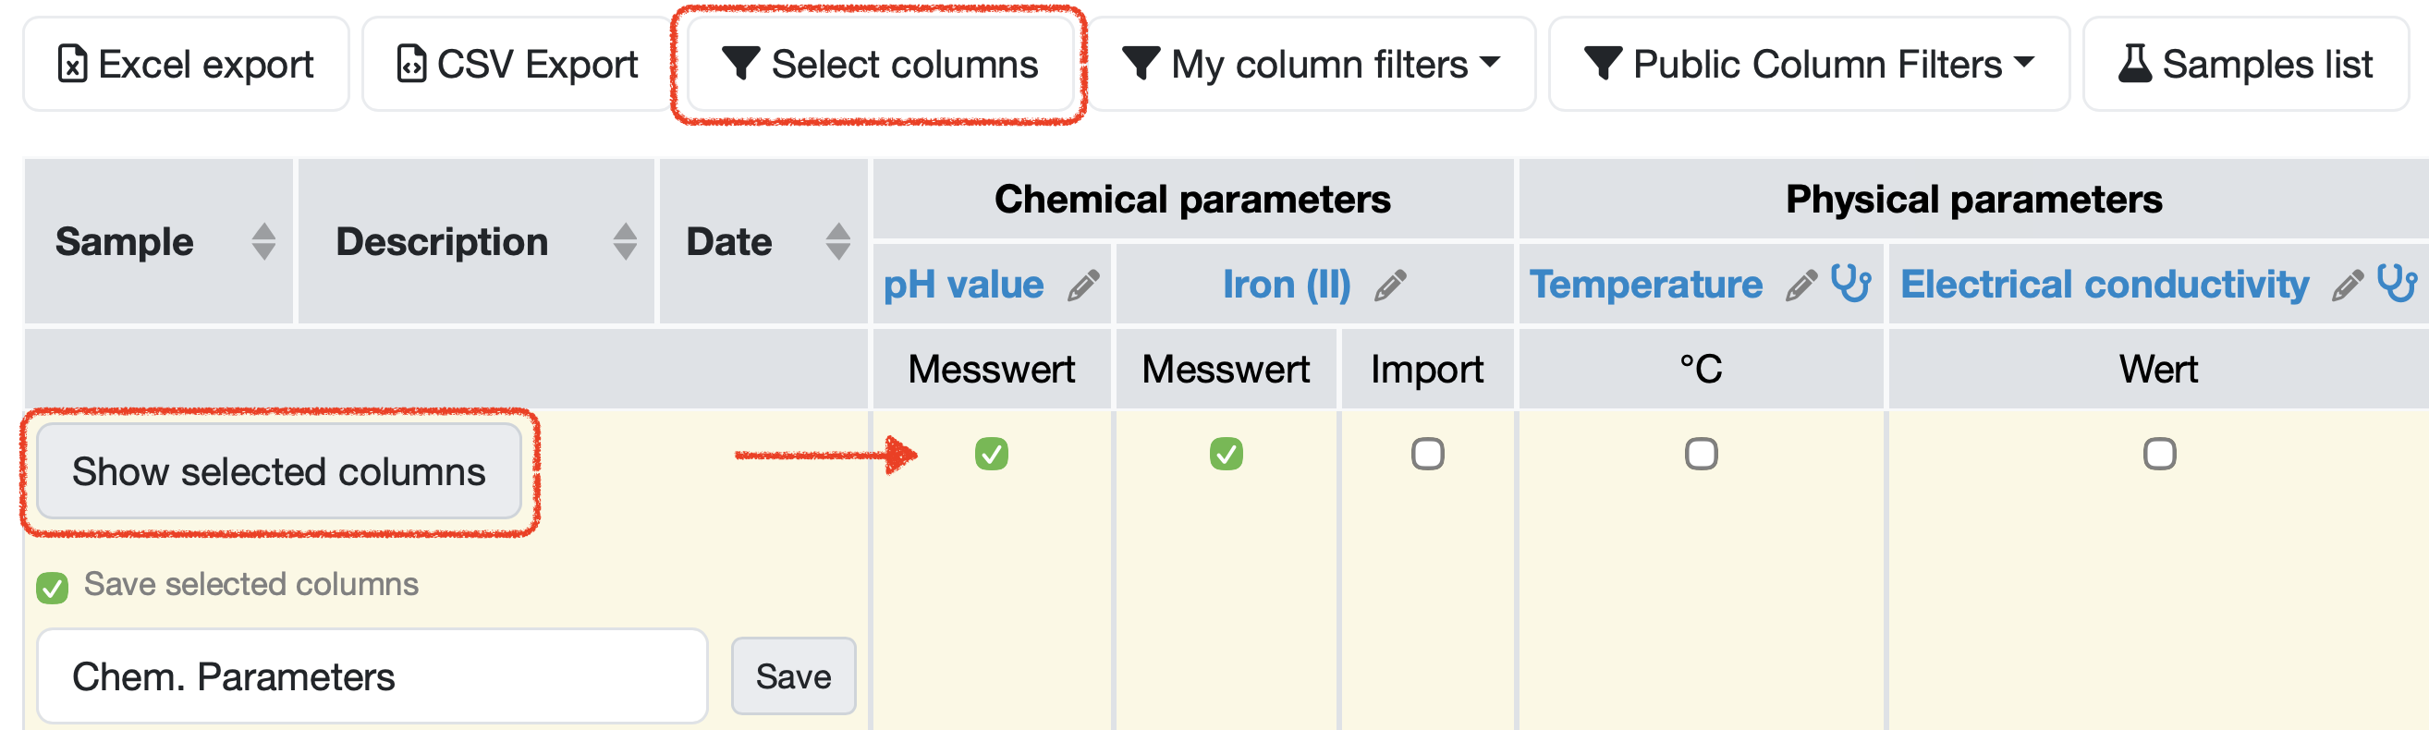The image size is (2429, 730).
Task: Sort the table by Date column
Action: click(x=837, y=241)
